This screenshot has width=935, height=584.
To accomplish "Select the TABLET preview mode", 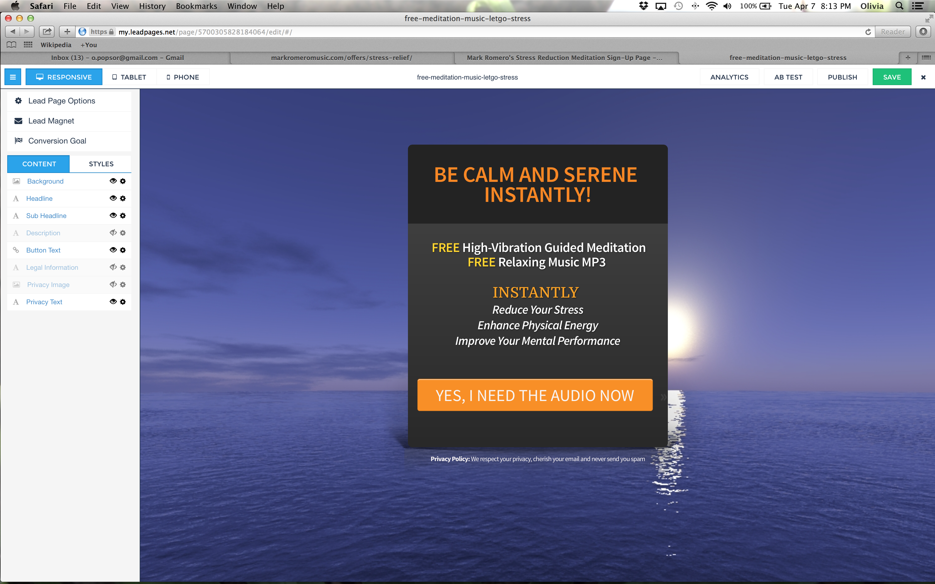I will pos(129,77).
